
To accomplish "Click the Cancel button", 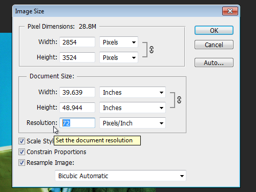I will [214, 45].
